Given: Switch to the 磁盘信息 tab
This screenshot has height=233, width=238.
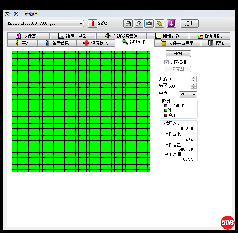Looking at the screenshot, I should pyautogui.click(x=57, y=43).
